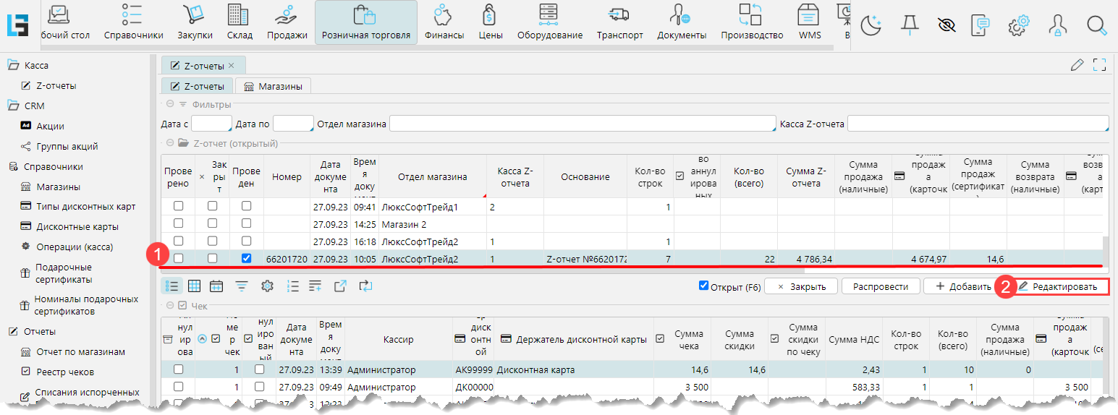This screenshot has height=415, width=1118.
Task: Click the 'Редактировать' button
Action: click(x=1062, y=286)
